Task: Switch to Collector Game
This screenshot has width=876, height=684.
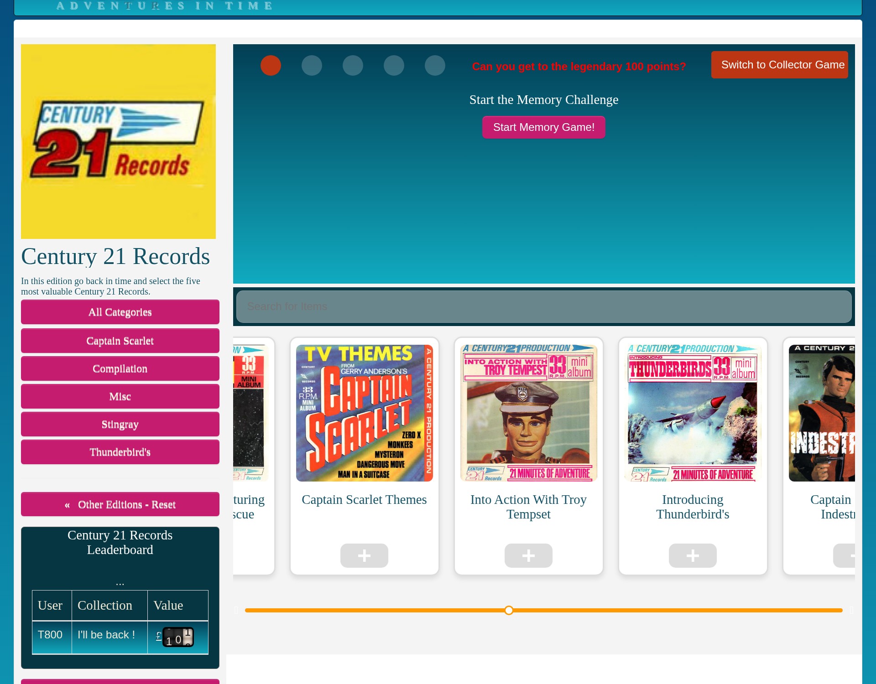Action: point(779,65)
